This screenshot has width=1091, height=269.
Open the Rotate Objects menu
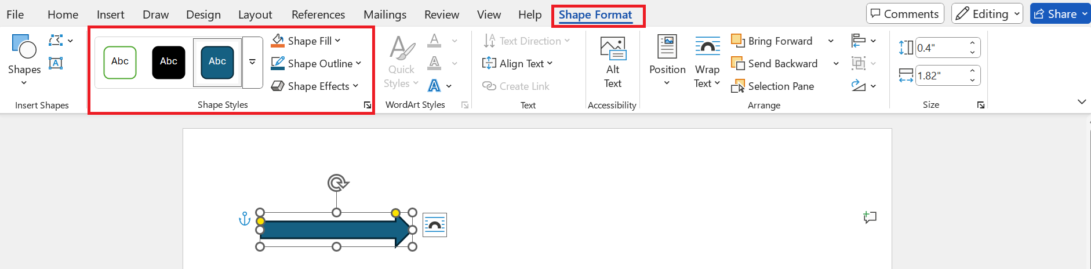863,86
